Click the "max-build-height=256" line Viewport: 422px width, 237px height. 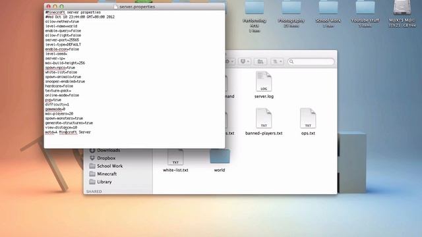click(x=65, y=63)
